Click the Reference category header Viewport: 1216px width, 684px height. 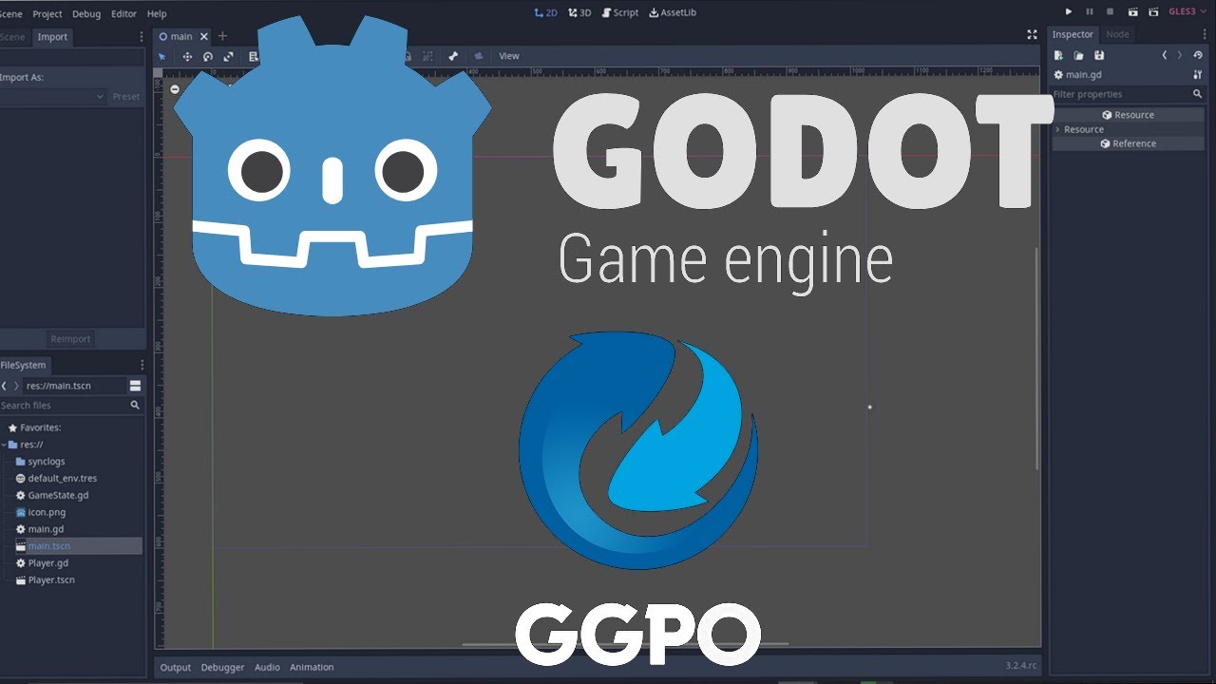pos(1128,143)
